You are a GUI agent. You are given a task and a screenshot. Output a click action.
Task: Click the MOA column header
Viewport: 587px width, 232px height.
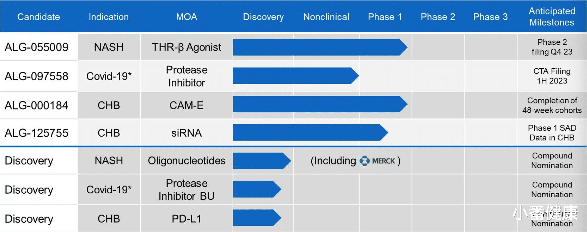pos(186,17)
